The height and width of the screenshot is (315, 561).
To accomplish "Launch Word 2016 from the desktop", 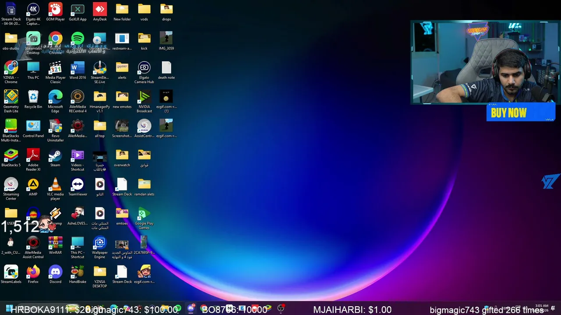I will pos(78,70).
